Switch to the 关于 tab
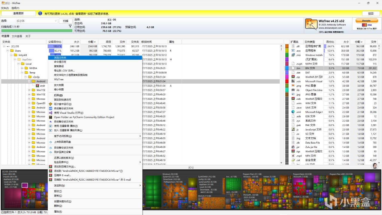382x215 pixels. coord(28,36)
